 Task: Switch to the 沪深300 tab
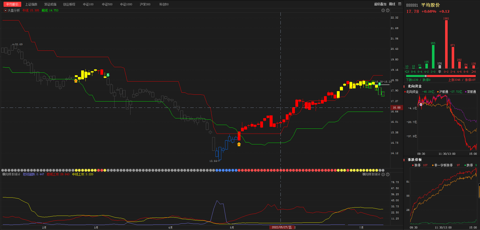coord(145,4)
